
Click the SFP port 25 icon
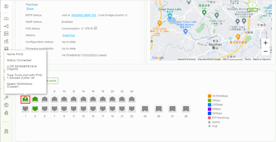coord(145,108)
